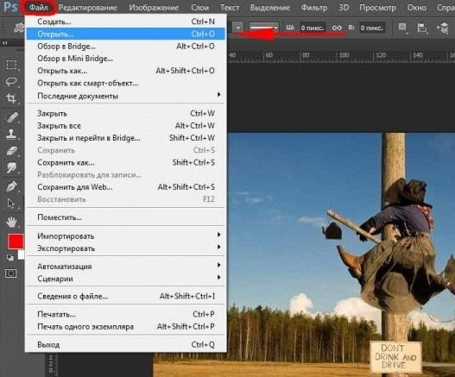Select the Hand tool
The image size is (455, 377).
[11, 223]
